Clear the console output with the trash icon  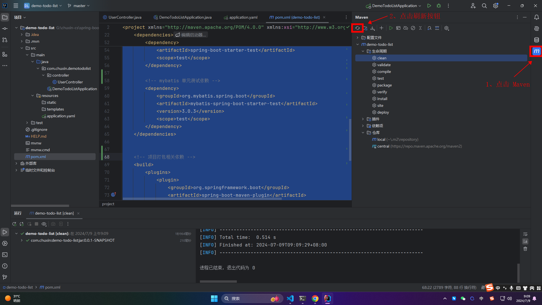(x=525, y=249)
